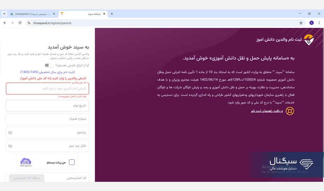The height and width of the screenshot is (191, 324).
Task: Close the irtusepand.ir school service tab
Action: coord(54,14)
